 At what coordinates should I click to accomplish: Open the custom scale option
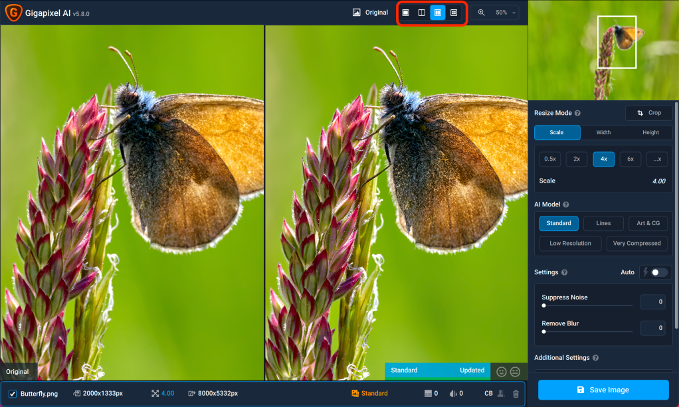656,159
